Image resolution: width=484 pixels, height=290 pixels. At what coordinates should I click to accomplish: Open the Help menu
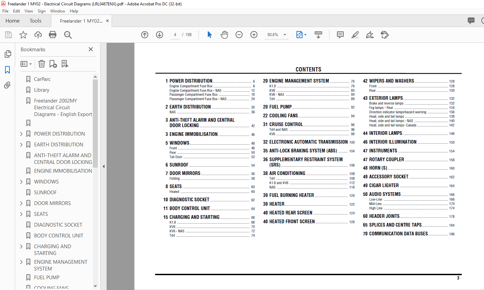[74, 11]
